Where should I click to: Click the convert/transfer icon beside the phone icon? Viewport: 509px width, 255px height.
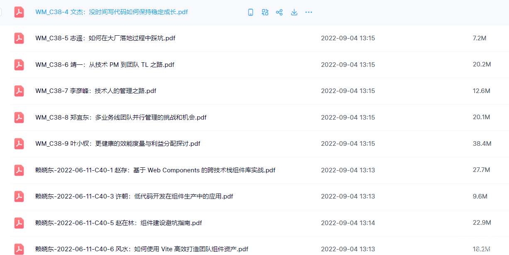(265, 12)
